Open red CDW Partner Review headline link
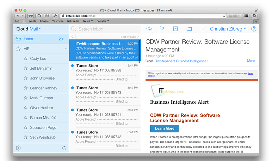The image size is (272, 161). point(185,118)
